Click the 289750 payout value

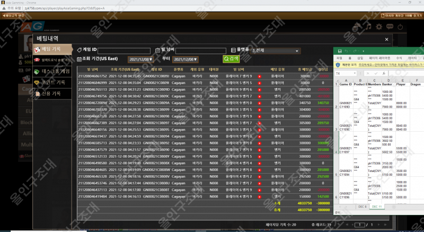pyautogui.click(x=323, y=123)
